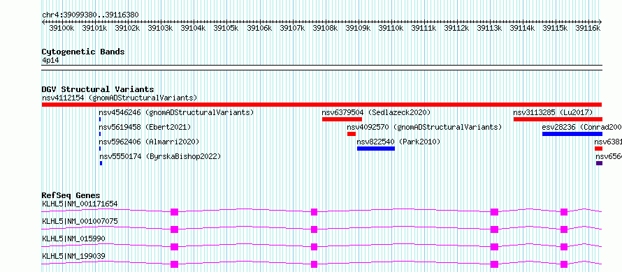Screen dimensions: 622x272
Task: Click the Cytogenetic Bands track title
Action: 83,52
